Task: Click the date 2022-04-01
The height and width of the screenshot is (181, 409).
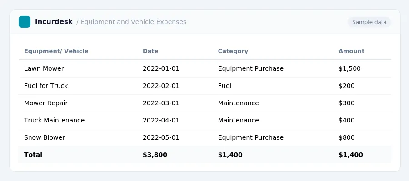Action: 161,120
